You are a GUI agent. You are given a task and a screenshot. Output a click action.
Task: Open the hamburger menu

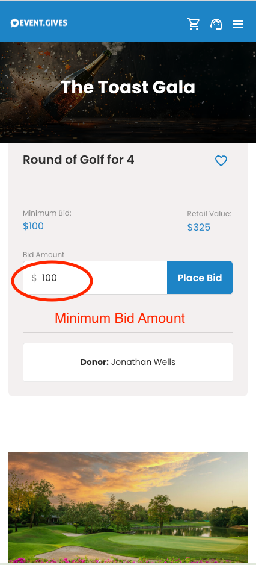[x=238, y=24]
